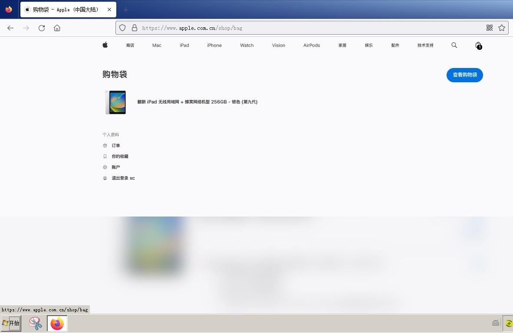This screenshot has width=513, height=333.
Task: Open the Mac navigation menu
Action: click(x=157, y=45)
